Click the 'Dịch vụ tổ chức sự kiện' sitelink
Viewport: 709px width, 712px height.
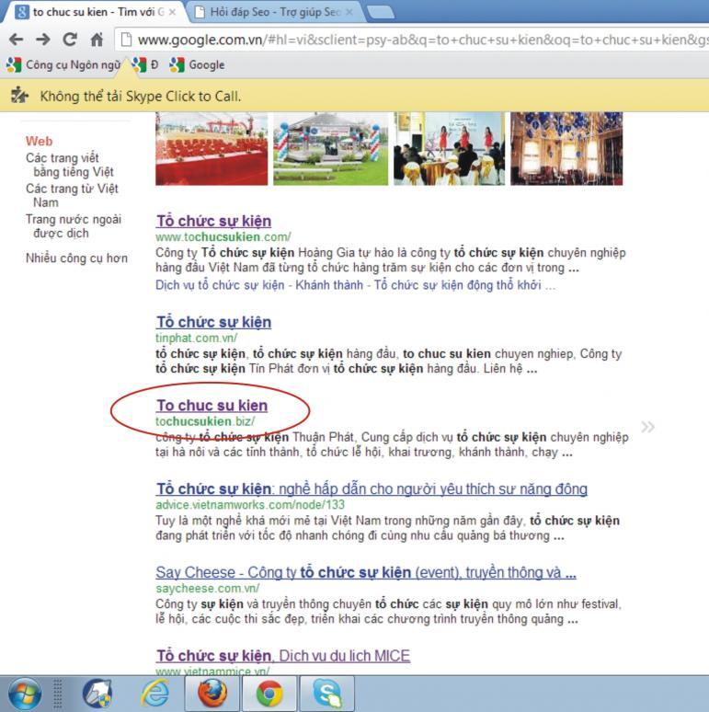pyautogui.click(x=220, y=285)
